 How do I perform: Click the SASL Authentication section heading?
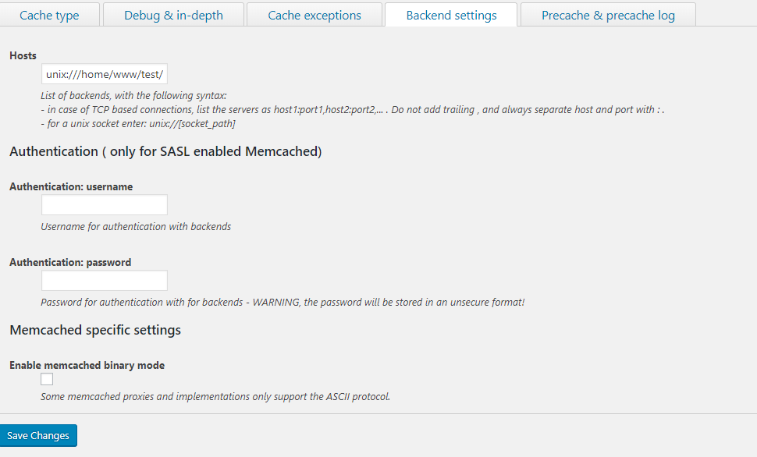tap(165, 151)
